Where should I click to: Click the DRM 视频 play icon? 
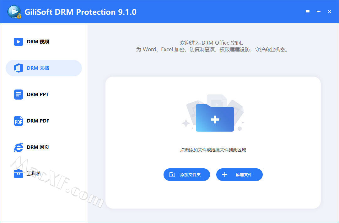19,42
